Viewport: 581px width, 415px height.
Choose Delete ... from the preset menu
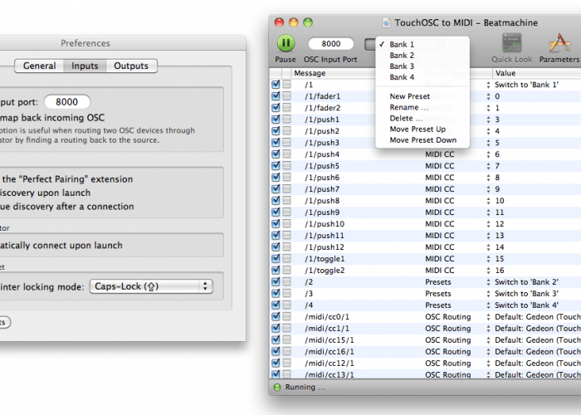pyautogui.click(x=422, y=118)
